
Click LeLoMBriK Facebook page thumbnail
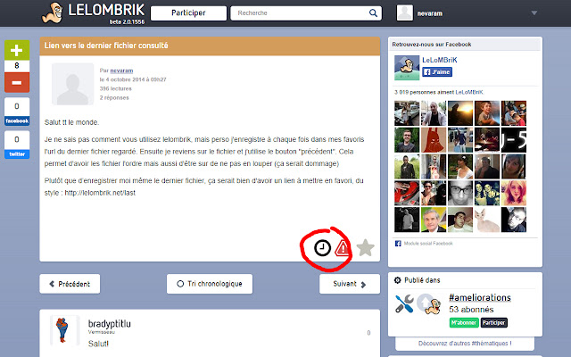click(x=407, y=68)
